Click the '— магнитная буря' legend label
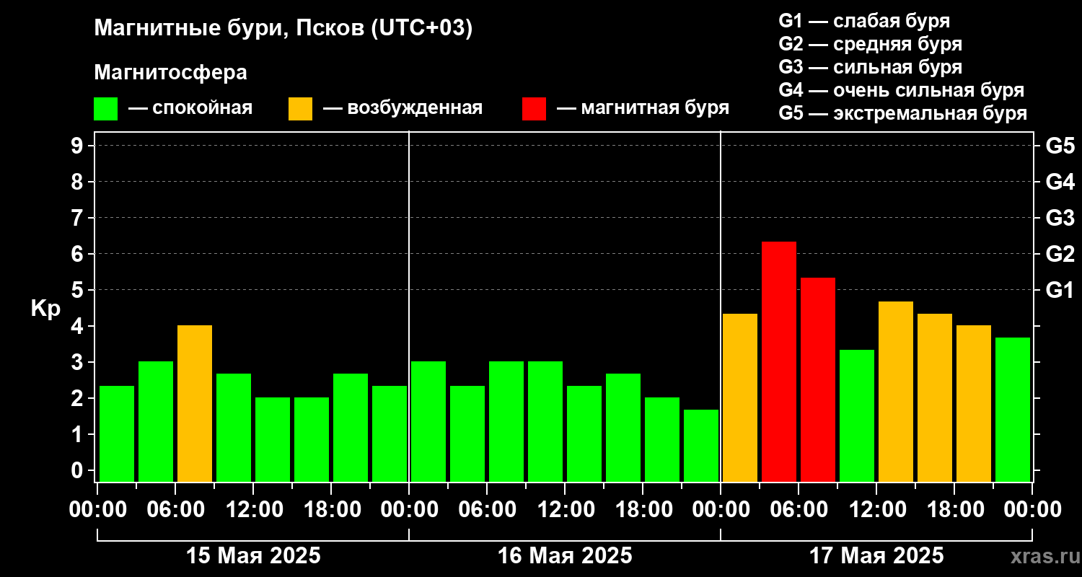Viewport: 1082px width, 577px height. [643, 108]
